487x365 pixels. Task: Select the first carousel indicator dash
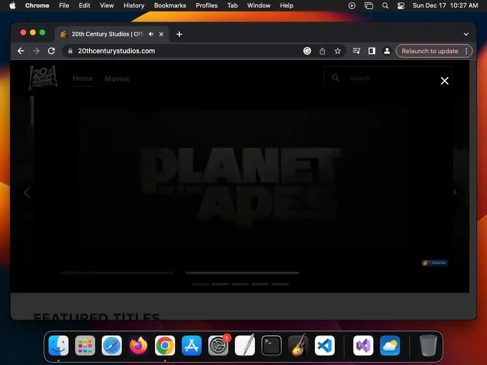(x=200, y=284)
